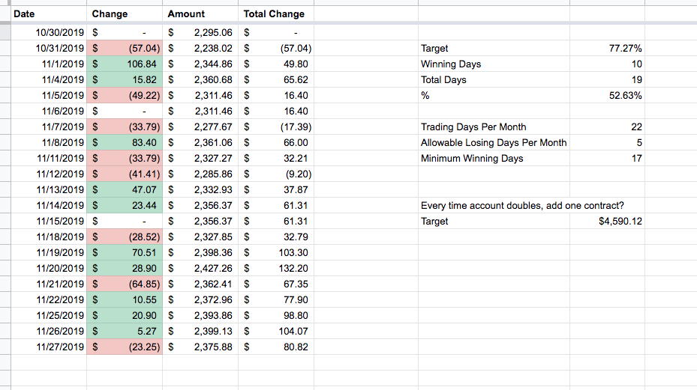This screenshot has width=697, height=390.
Task: Click the 20.90 change cell
Action: tap(125, 315)
